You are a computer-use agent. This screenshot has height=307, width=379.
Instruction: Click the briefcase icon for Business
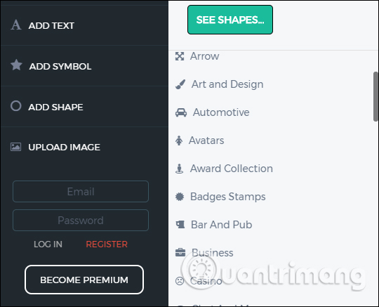pyautogui.click(x=180, y=252)
